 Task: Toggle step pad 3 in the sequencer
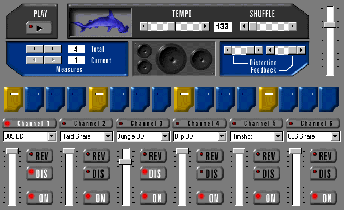(x=55, y=99)
